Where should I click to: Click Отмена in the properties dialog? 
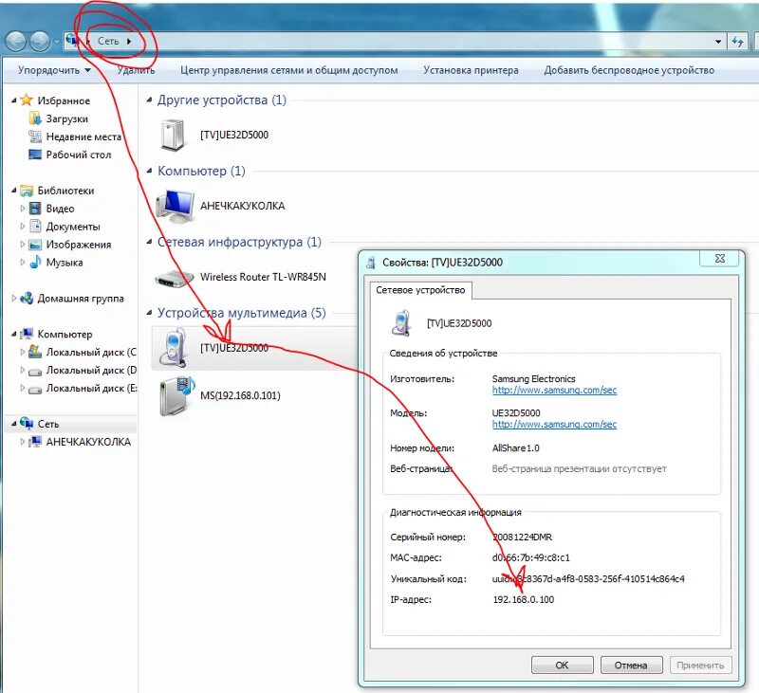[631, 665]
